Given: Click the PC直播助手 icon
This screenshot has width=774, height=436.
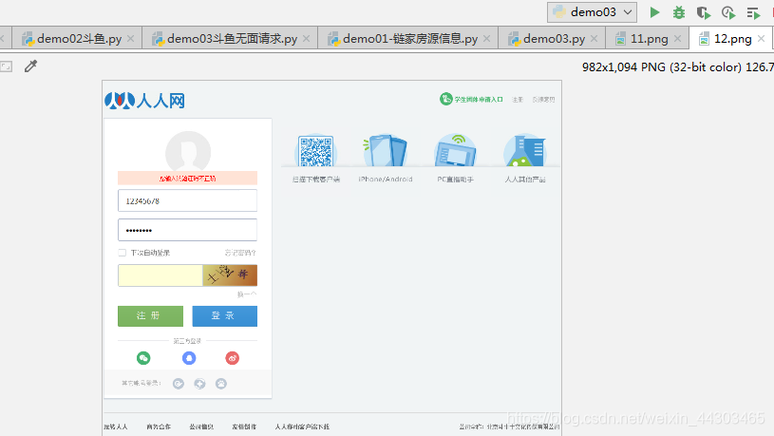Looking at the screenshot, I should (455, 151).
